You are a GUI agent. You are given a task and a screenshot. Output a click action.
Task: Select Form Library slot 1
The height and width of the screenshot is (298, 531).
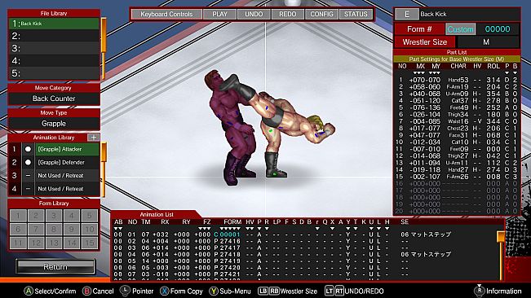pos(18,216)
